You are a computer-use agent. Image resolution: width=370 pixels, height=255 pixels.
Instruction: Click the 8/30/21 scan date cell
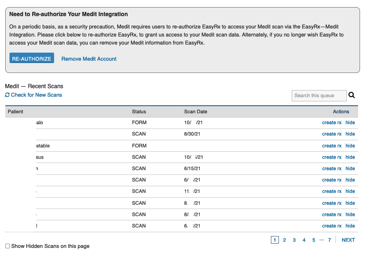click(192, 134)
